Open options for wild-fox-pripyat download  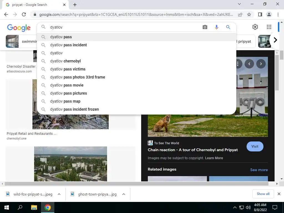pos(59,194)
